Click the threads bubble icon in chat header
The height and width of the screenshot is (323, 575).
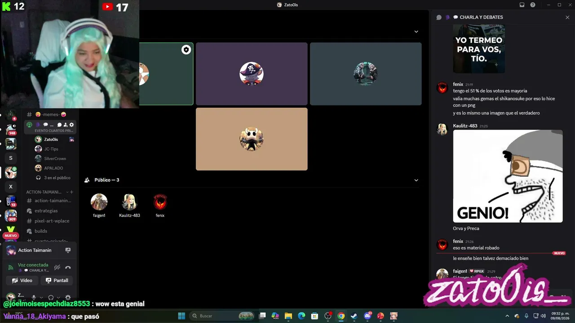439,17
